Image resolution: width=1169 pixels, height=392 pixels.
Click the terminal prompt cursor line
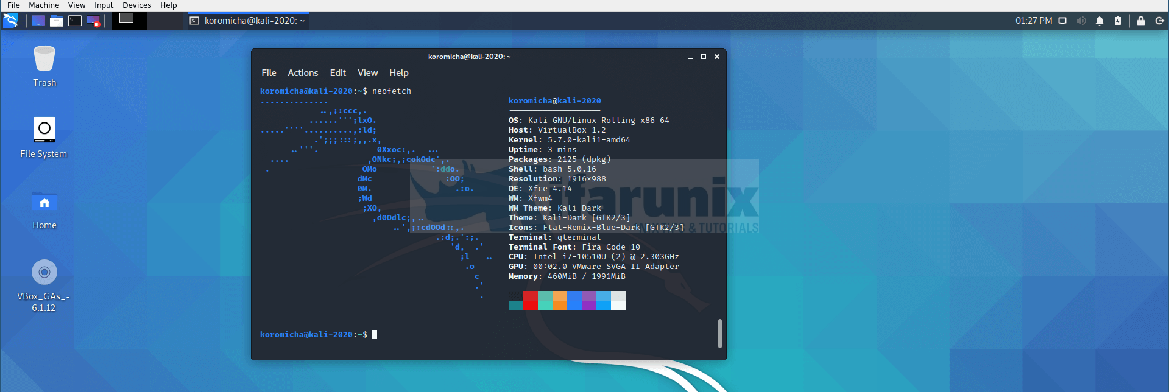click(x=319, y=335)
